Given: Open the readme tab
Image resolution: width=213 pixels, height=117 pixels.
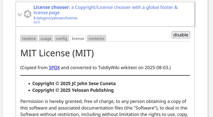Looking at the screenshot, I should [29, 38].
